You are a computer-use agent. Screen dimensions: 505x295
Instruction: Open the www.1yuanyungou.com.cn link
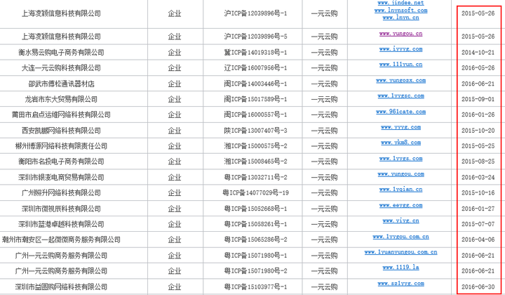(400, 252)
